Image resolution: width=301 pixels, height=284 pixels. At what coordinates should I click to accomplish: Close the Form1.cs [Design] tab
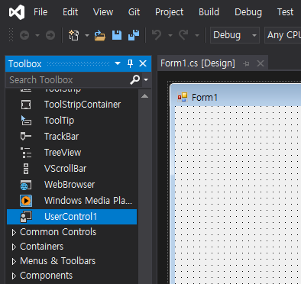[261, 63]
